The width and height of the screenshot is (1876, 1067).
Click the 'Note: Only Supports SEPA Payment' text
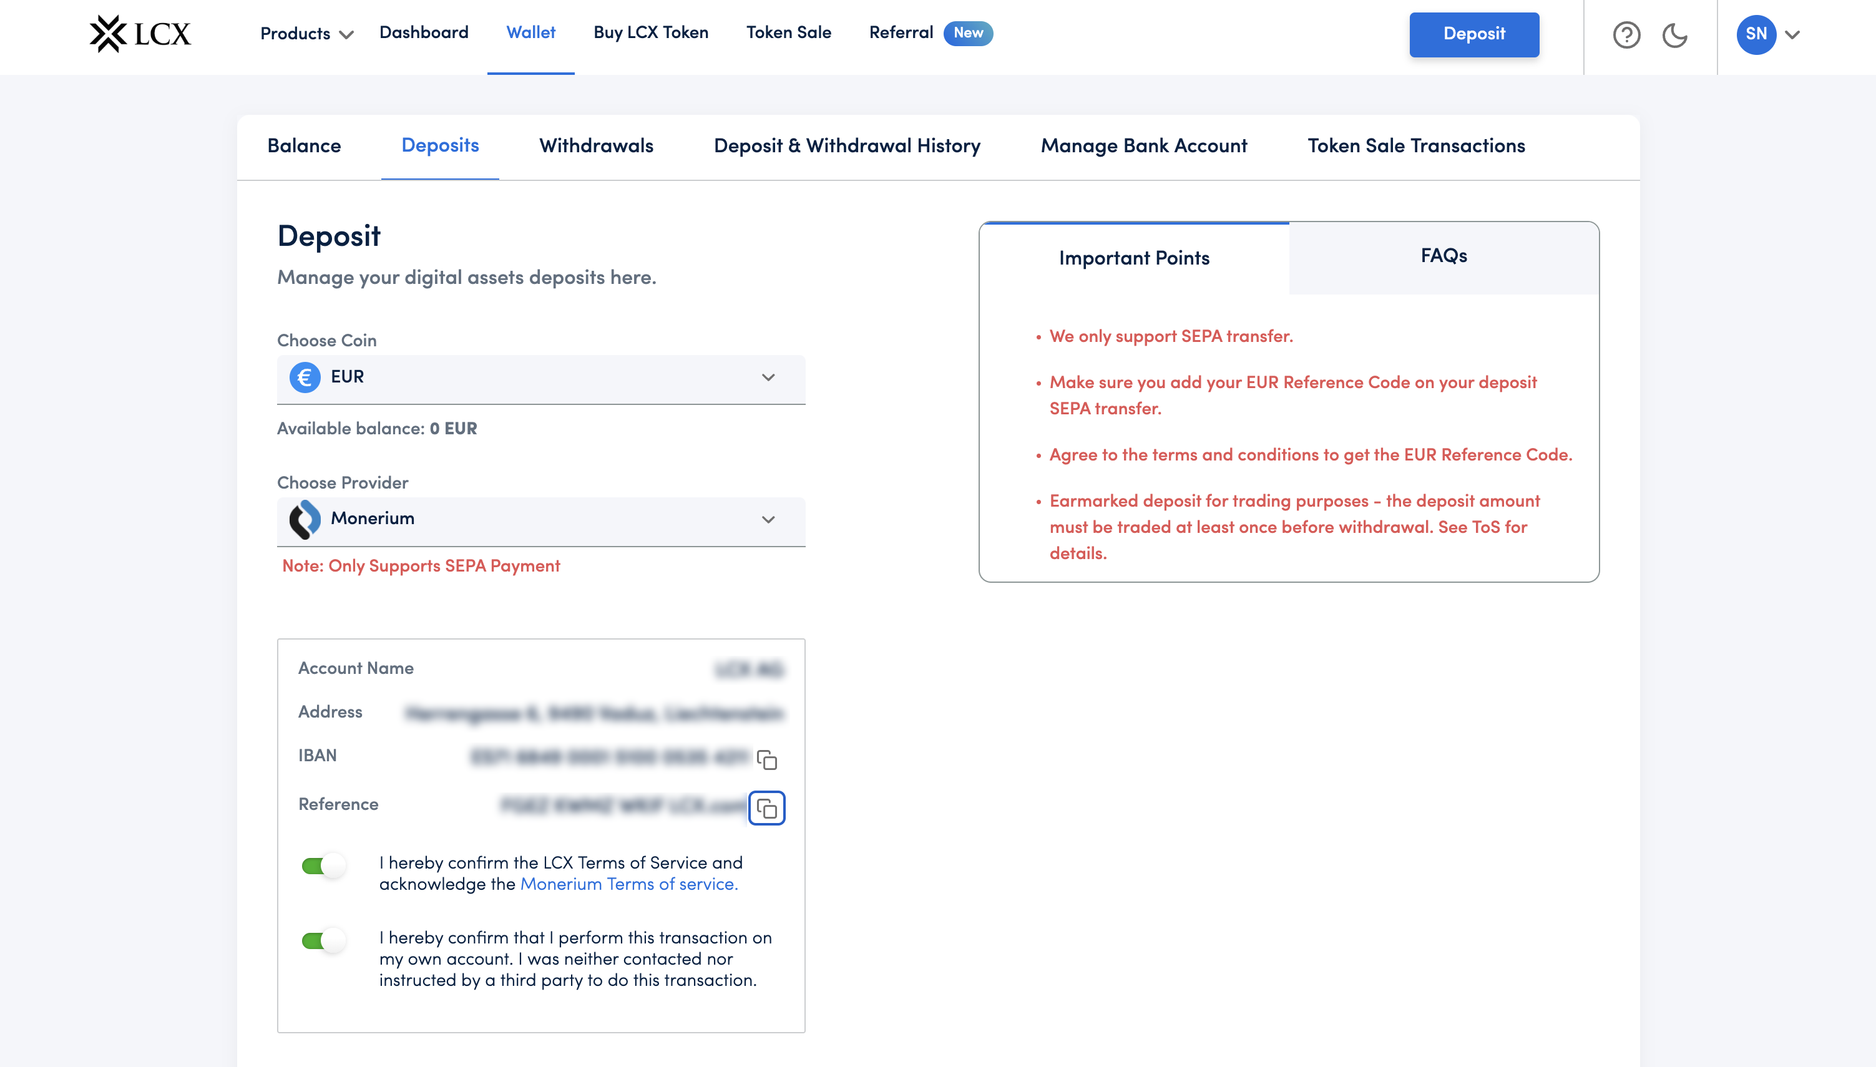pos(421,566)
